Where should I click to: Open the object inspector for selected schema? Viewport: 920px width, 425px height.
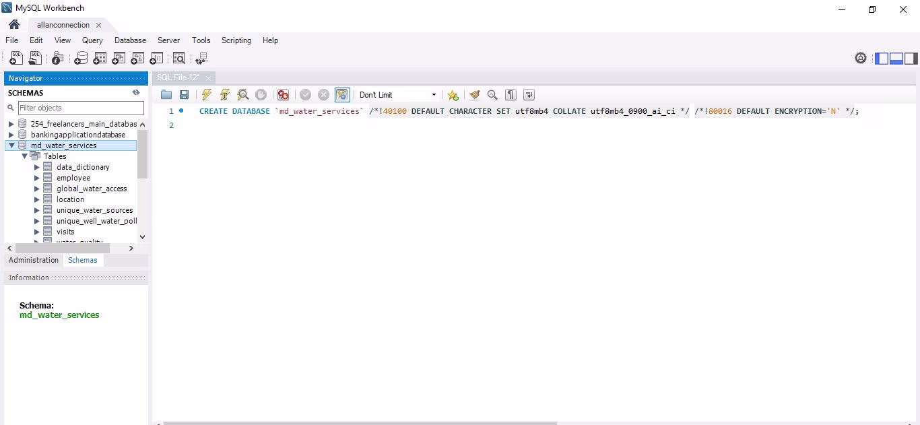(57, 59)
